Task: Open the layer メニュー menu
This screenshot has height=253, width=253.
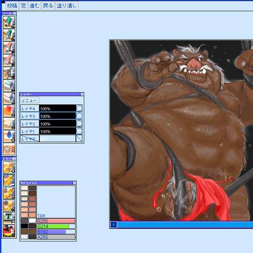Action: pyautogui.click(x=30, y=101)
